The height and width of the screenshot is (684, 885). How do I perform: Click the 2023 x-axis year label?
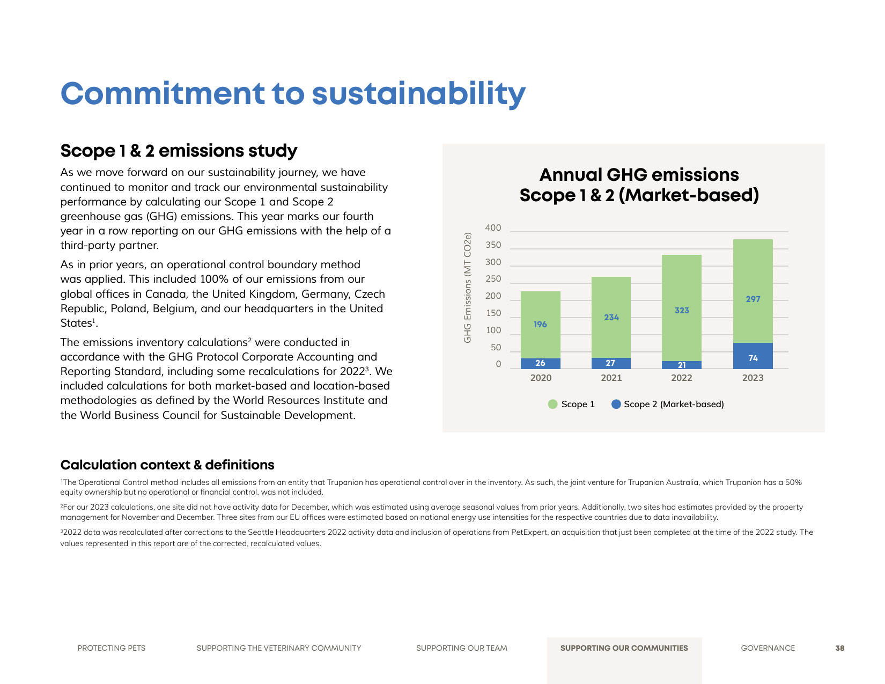coord(753,378)
